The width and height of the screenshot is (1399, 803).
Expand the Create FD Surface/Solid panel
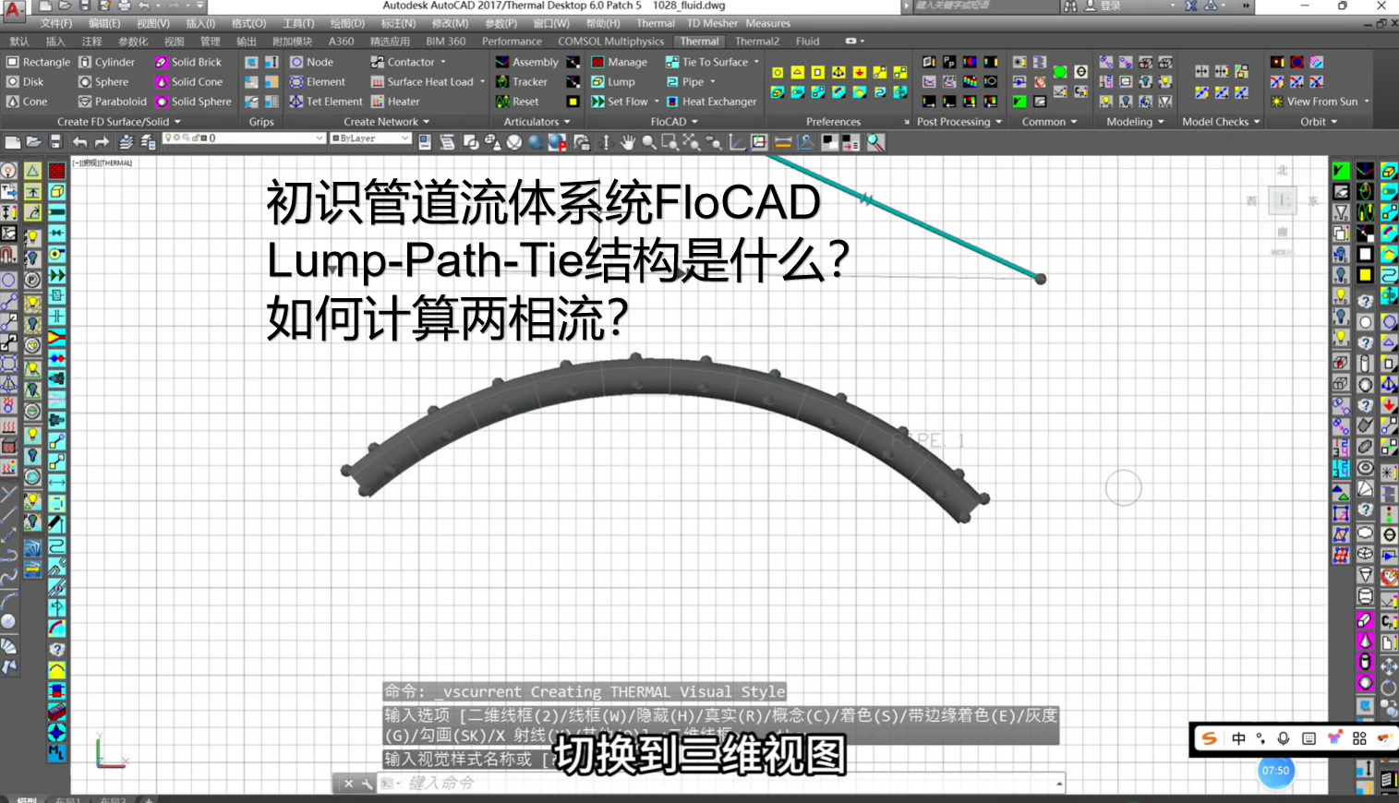(x=119, y=122)
